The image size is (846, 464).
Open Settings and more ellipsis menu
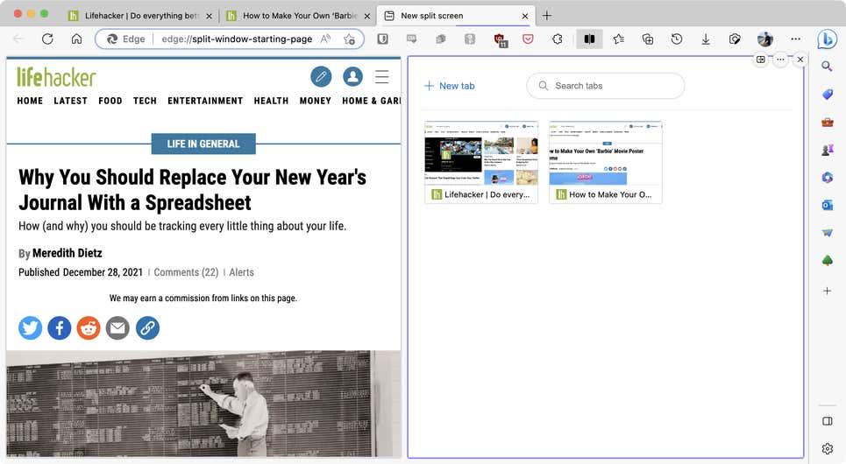795,39
